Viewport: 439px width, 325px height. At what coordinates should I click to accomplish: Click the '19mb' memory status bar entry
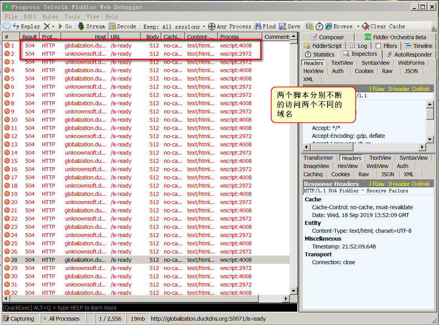138,319
